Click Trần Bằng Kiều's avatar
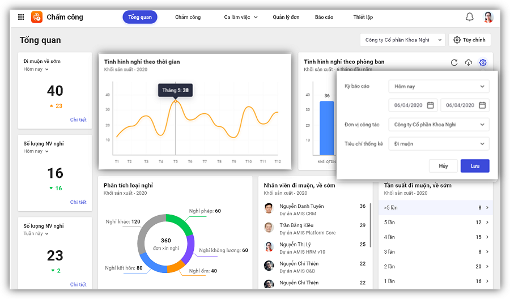This screenshot has width=510, height=299. (269, 227)
